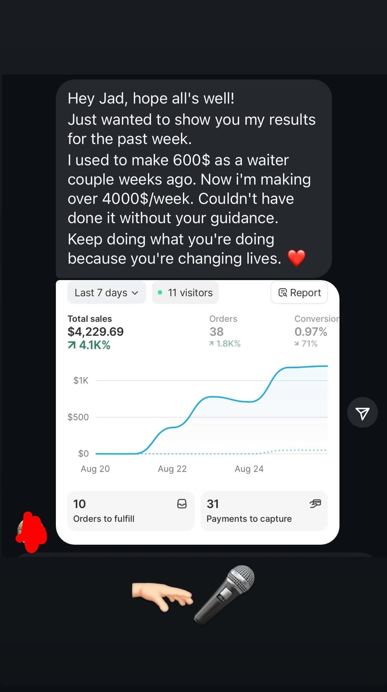This screenshot has height=692, width=387.
Task: Click the payments capture cash icon
Action: pyautogui.click(x=315, y=504)
